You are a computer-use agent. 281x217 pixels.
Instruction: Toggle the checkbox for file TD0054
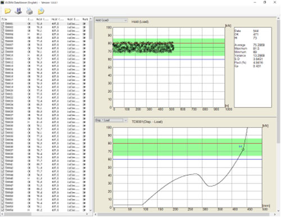tap(3, 210)
